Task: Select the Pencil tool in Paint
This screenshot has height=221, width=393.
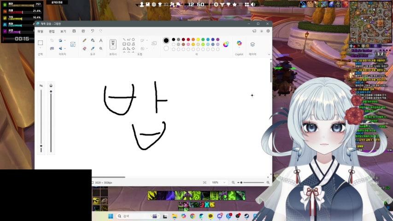Action: pos(85,41)
